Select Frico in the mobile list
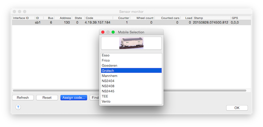The height and width of the screenshot is (127, 263). 131,60
